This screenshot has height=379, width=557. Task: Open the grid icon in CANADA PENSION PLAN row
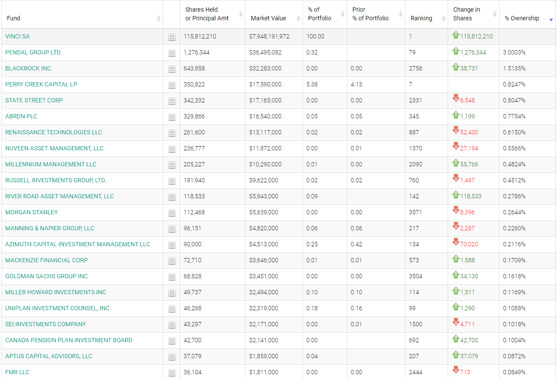172,341
